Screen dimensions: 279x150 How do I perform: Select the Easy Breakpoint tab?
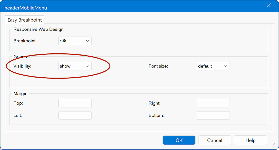[25, 20]
